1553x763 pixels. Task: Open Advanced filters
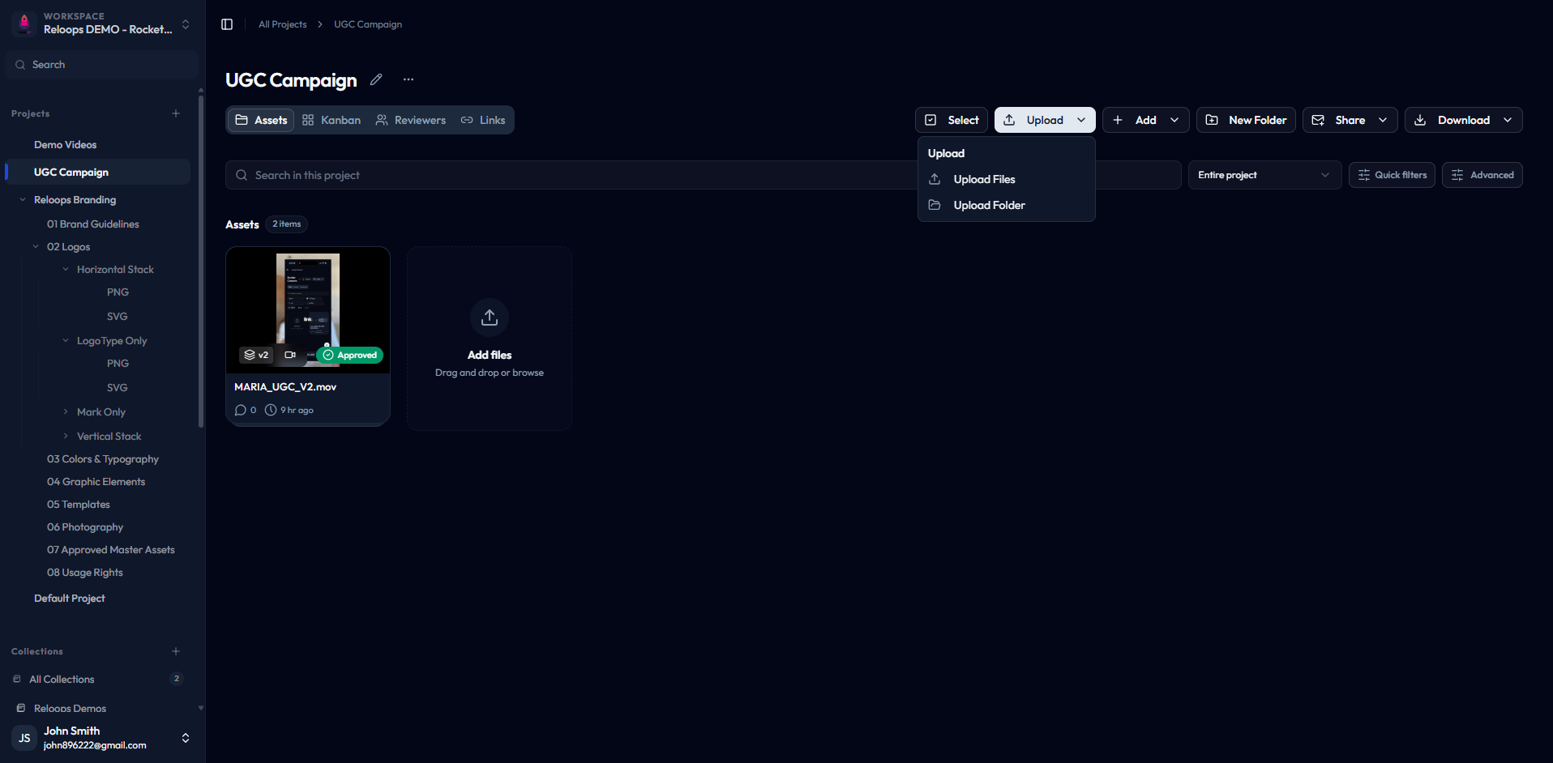[1482, 175]
